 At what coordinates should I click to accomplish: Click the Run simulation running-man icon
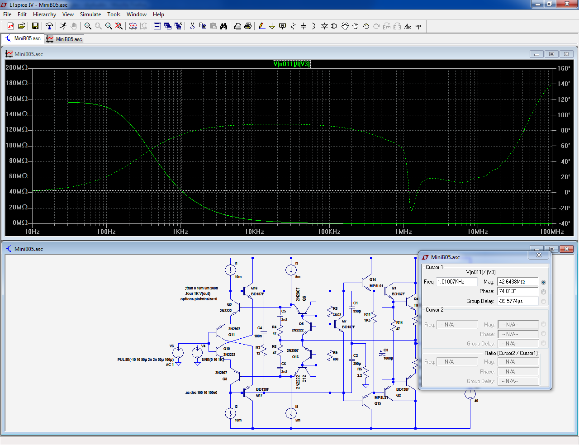pos(63,26)
